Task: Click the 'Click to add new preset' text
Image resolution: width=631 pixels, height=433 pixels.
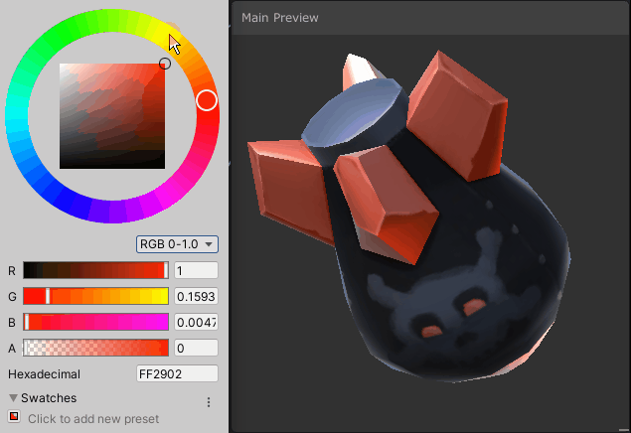Action: tap(92, 419)
